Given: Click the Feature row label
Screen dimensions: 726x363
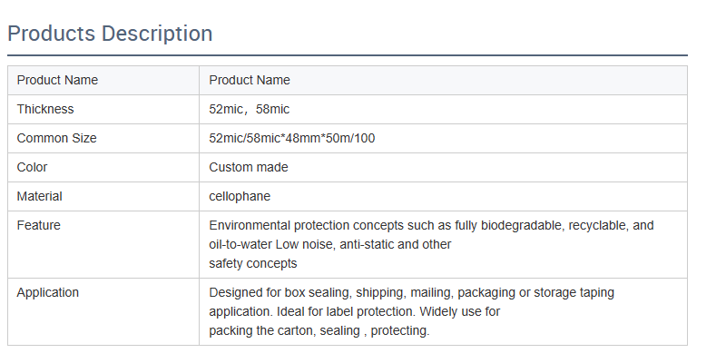Looking at the screenshot, I should pyautogui.click(x=38, y=225).
